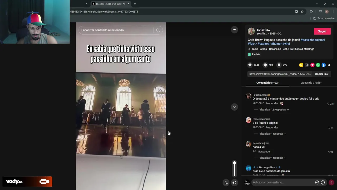Open the #explorar hashtag

264,44
